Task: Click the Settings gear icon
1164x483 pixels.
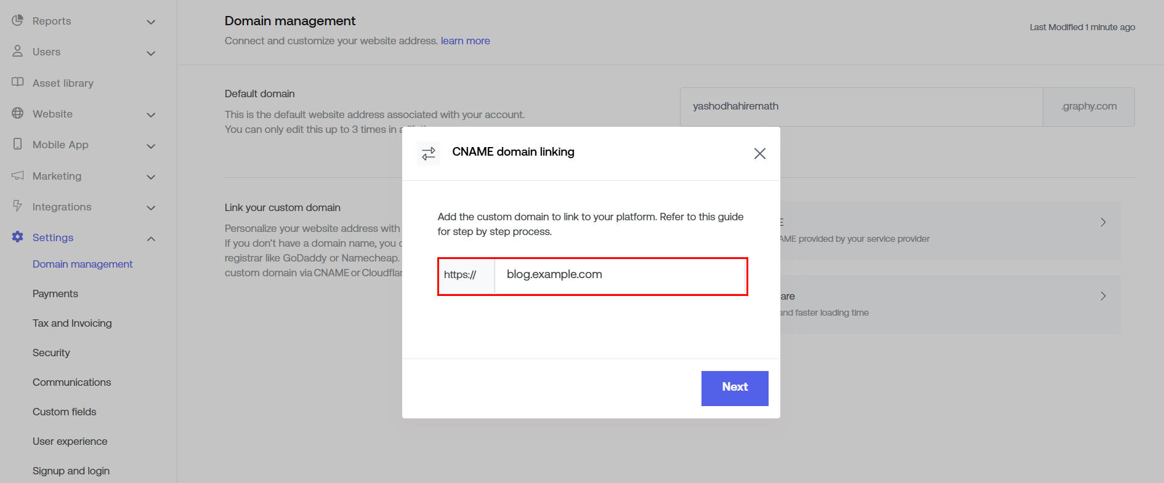Action: (17, 237)
